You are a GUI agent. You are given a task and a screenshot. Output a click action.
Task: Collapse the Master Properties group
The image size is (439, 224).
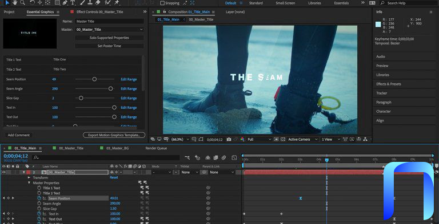[29, 183]
